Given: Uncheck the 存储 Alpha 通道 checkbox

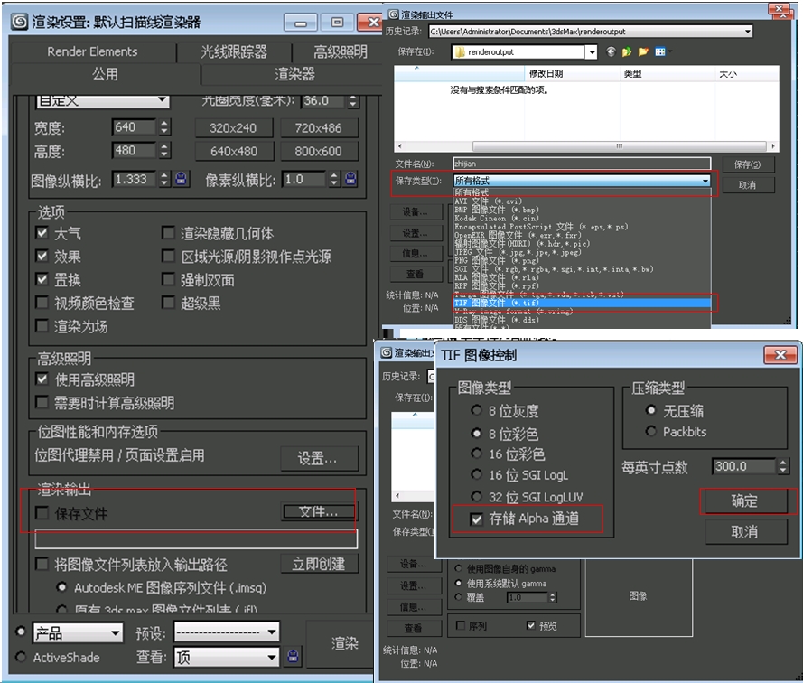Looking at the screenshot, I should (477, 519).
